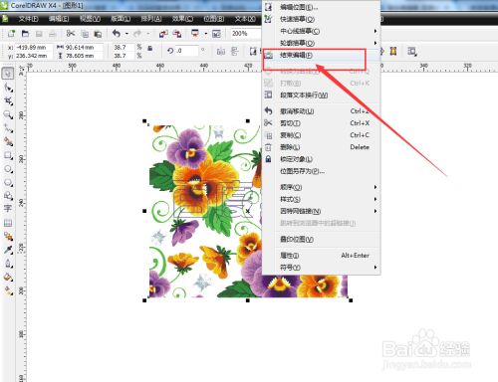Select the Freehand tool in toolbox

(x=8, y=128)
